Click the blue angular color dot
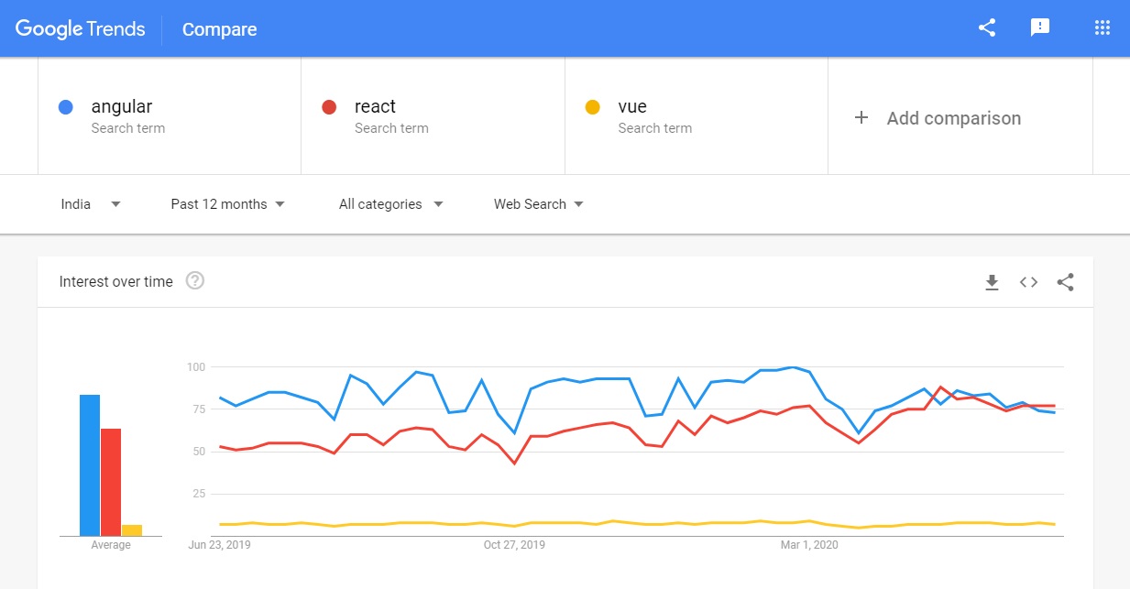This screenshot has width=1130, height=589. [66, 107]
